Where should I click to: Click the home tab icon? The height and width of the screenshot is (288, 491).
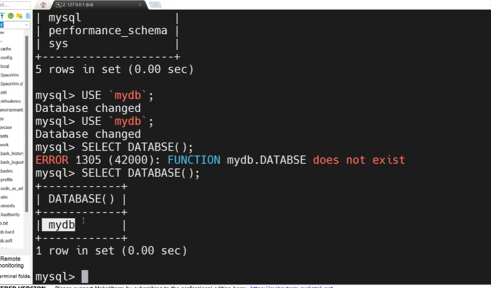(x=43, y=5)
